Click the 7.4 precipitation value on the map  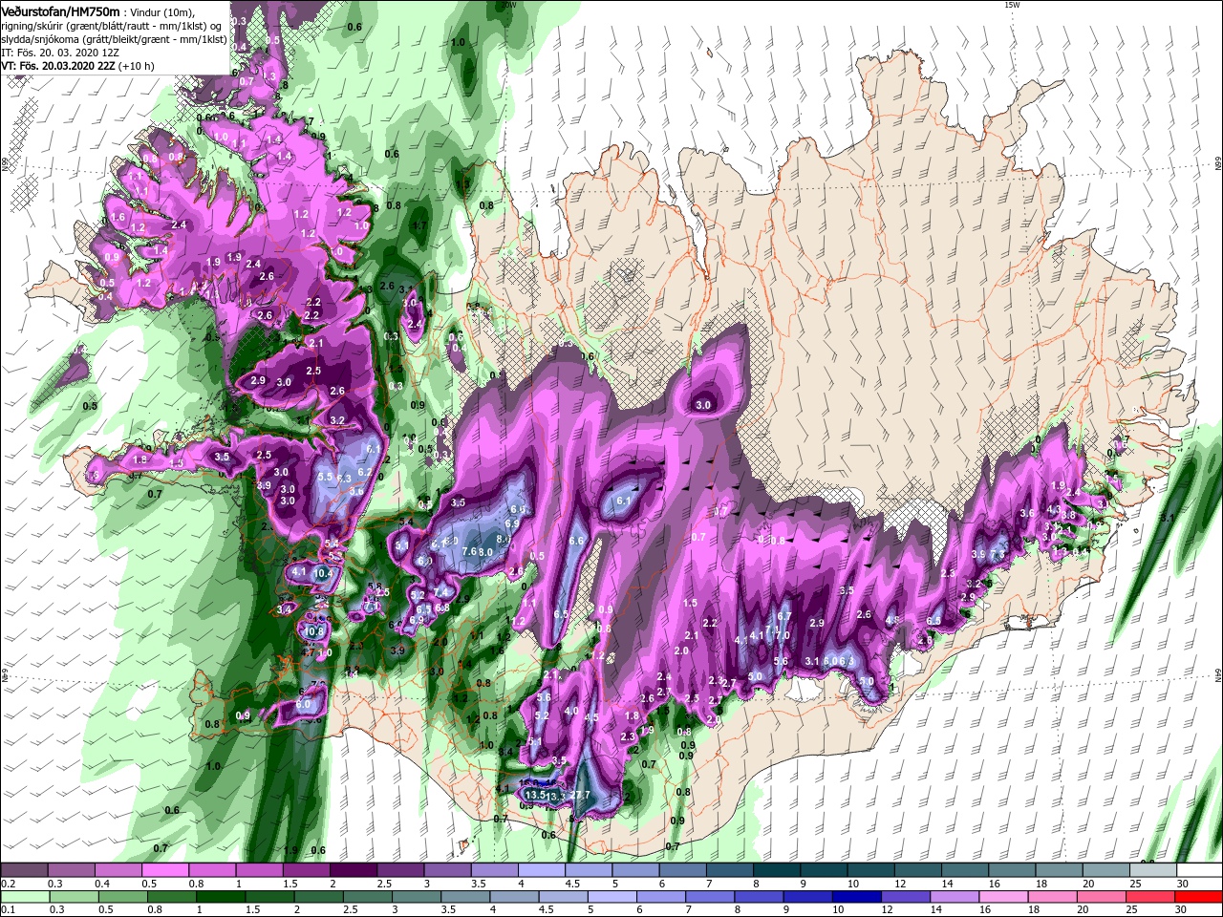pyautogui.click(x=442, y=592)
